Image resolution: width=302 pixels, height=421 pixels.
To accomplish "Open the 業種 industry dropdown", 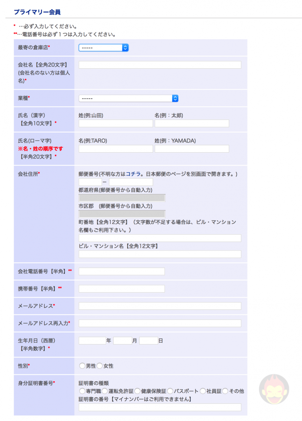I will click(128, 98).
